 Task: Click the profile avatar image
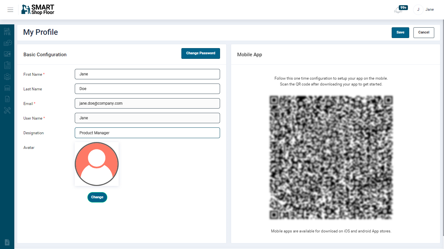[x=97, y=164]
